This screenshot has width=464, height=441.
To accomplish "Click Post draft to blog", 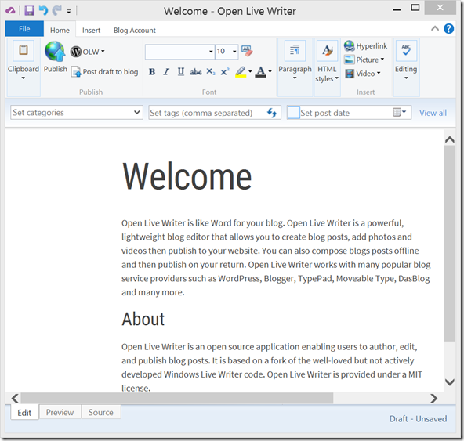I will (x=105, y=72).
